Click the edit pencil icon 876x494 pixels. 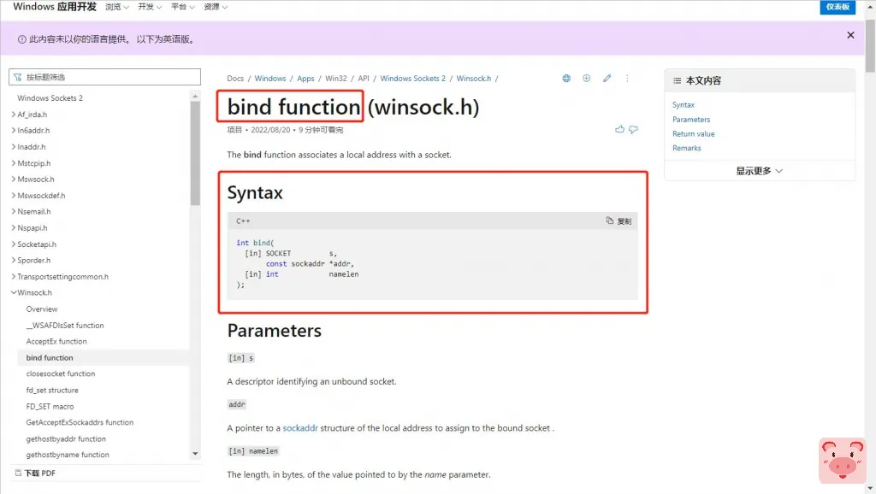pos(607,79)
